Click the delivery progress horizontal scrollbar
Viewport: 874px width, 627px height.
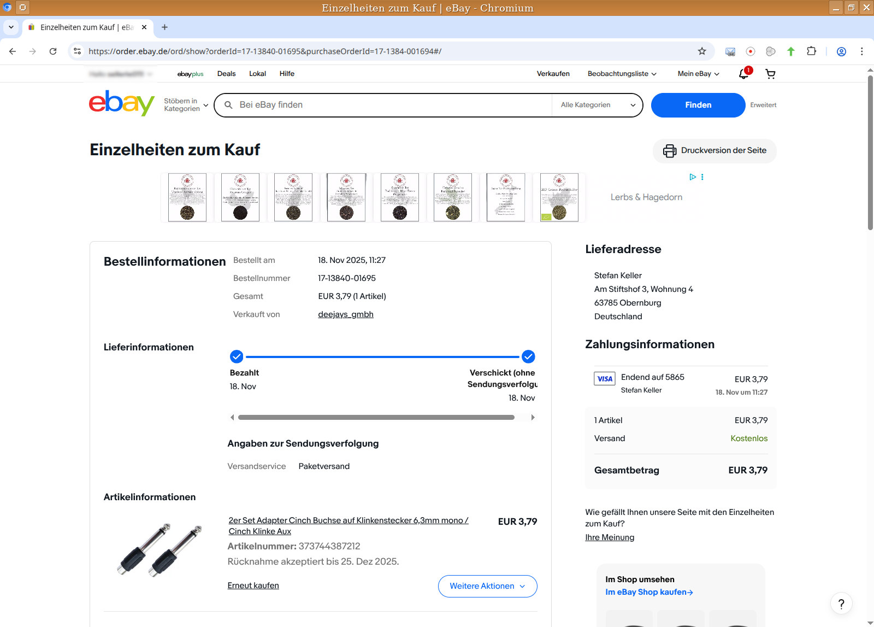[x=376, y=418]
